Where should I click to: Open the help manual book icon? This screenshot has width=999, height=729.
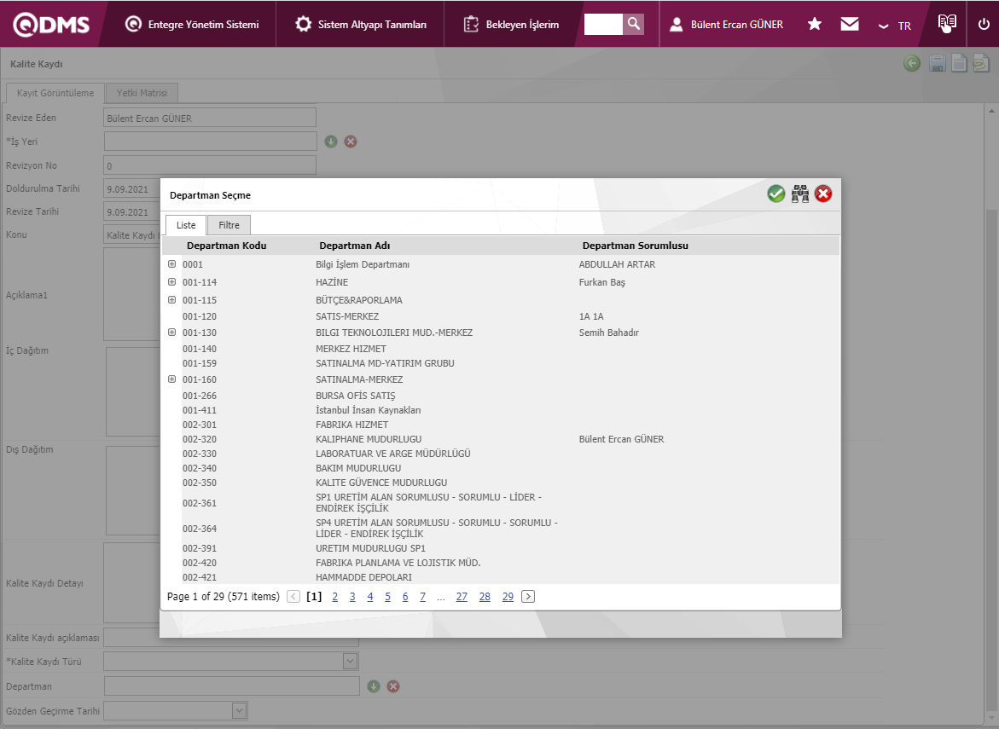tap(947, 24)
